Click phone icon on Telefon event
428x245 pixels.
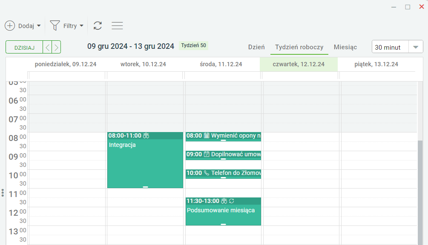(207, 173)
